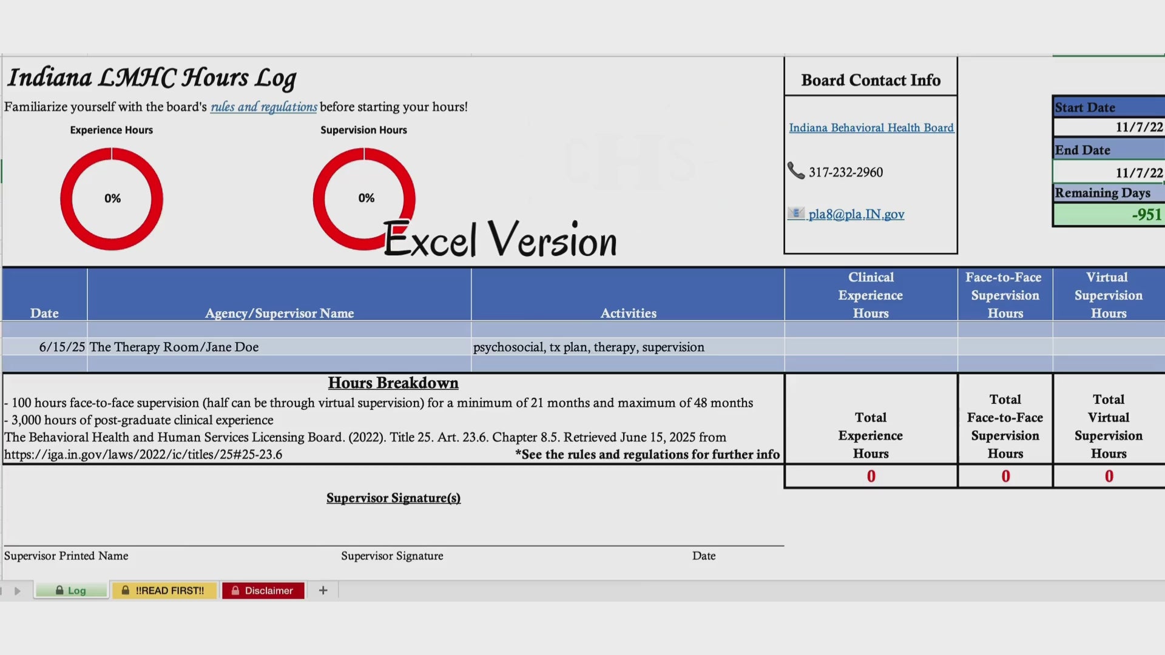Viewport: 1165px width, 655px height.
Task: Click the Remaining Days label cell
Action: (1109, 192)
